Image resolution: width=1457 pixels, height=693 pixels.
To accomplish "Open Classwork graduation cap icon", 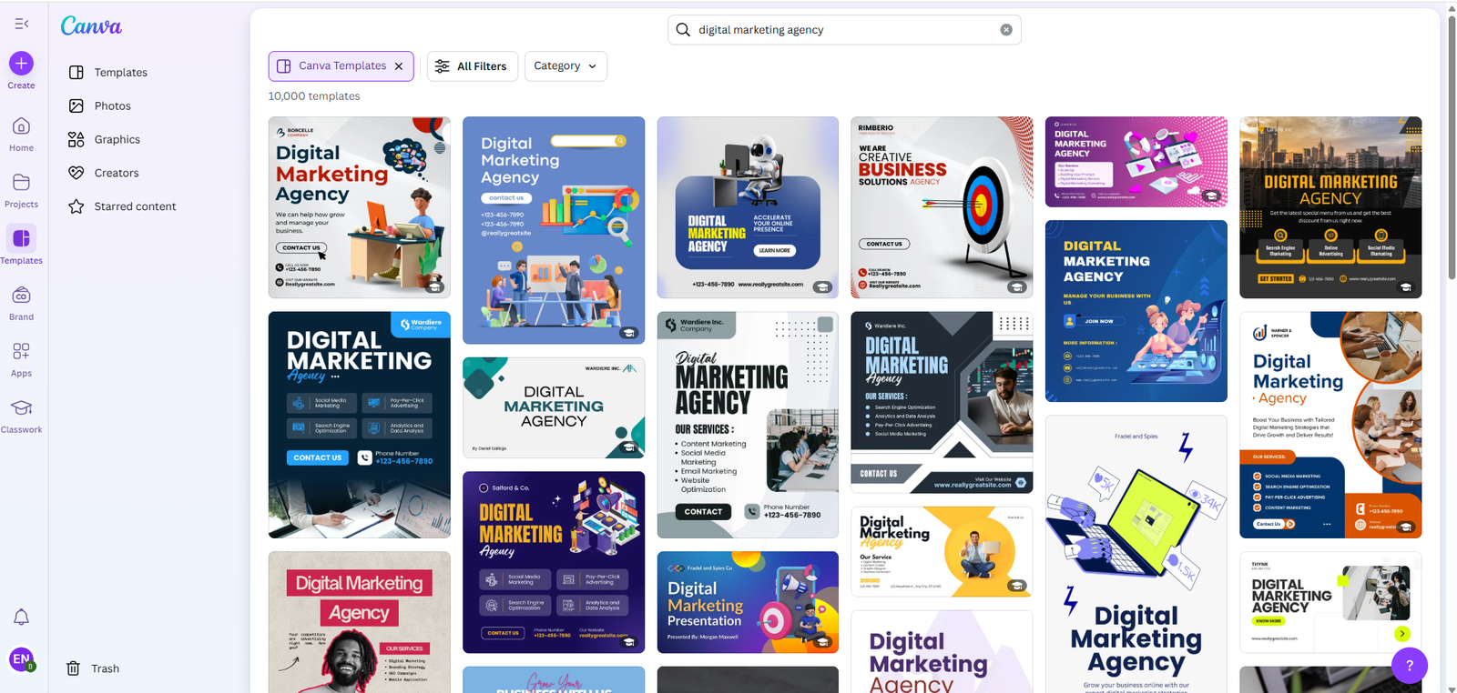I will 22,408.
